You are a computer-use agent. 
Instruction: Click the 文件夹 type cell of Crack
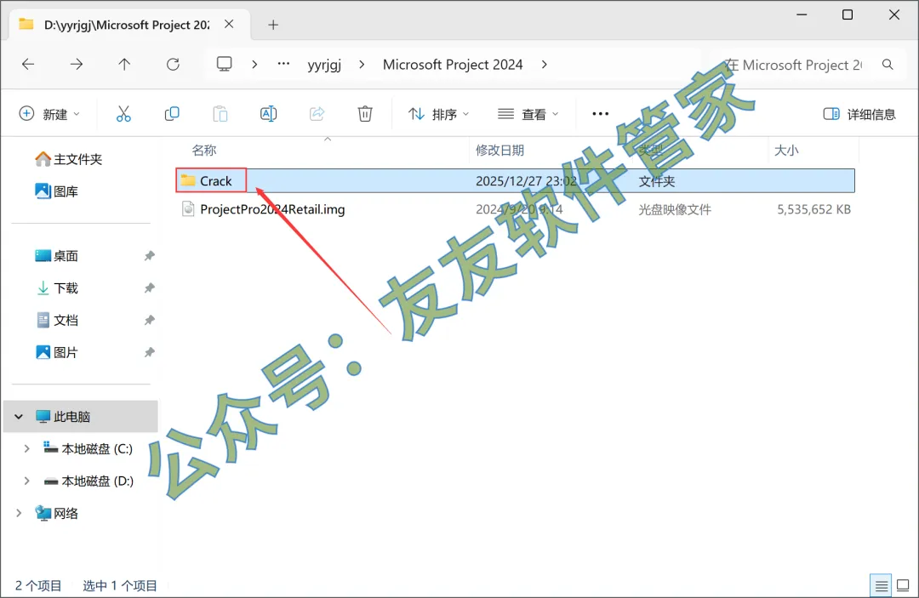[656, 181]
